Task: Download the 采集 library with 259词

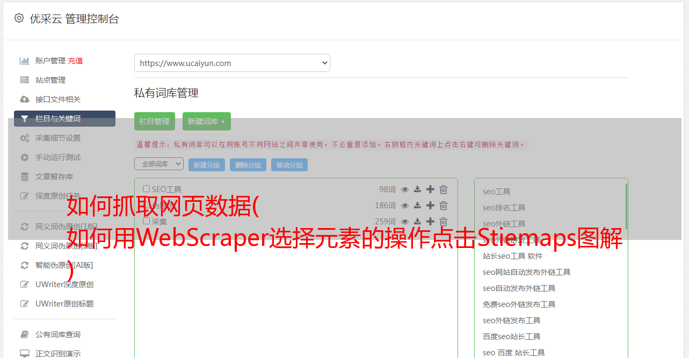Action: coord(417,222)
